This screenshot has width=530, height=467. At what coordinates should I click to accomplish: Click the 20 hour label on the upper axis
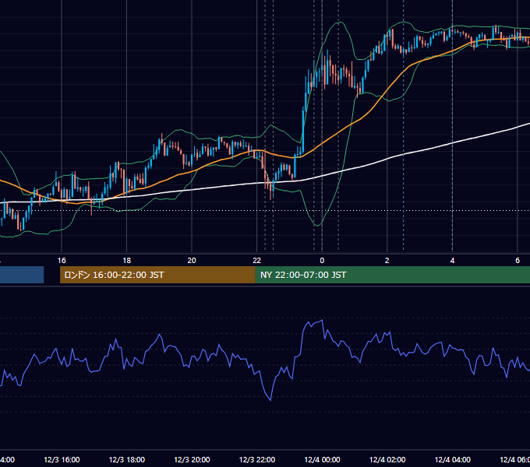[192, 261]
